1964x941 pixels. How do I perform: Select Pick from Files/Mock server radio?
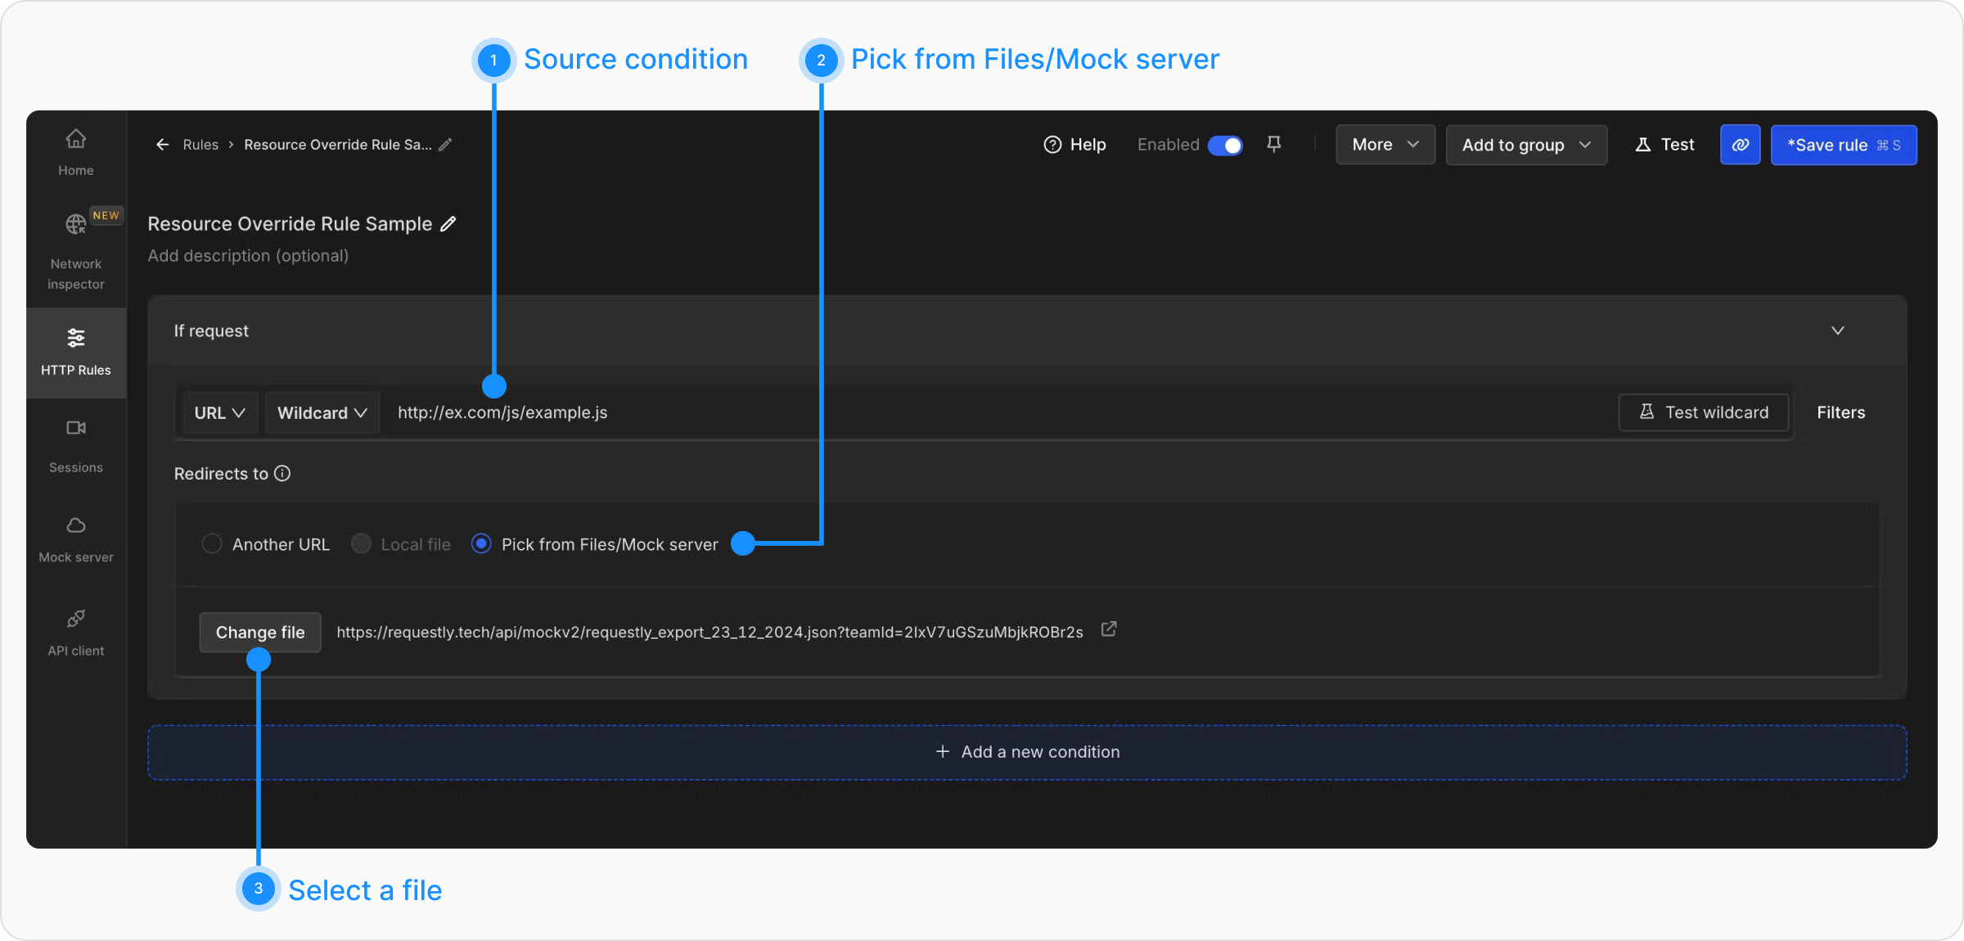[x=481, y=544]
